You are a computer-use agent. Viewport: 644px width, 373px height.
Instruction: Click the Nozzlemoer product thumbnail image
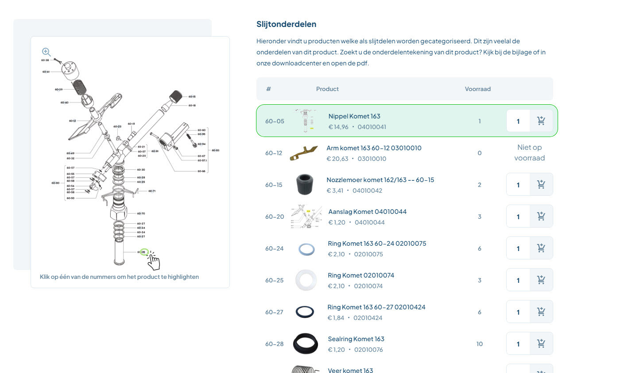[305, 185]
